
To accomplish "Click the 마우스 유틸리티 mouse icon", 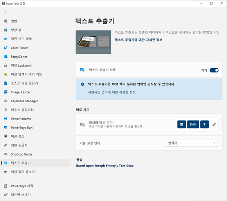I will coord(5,110).
